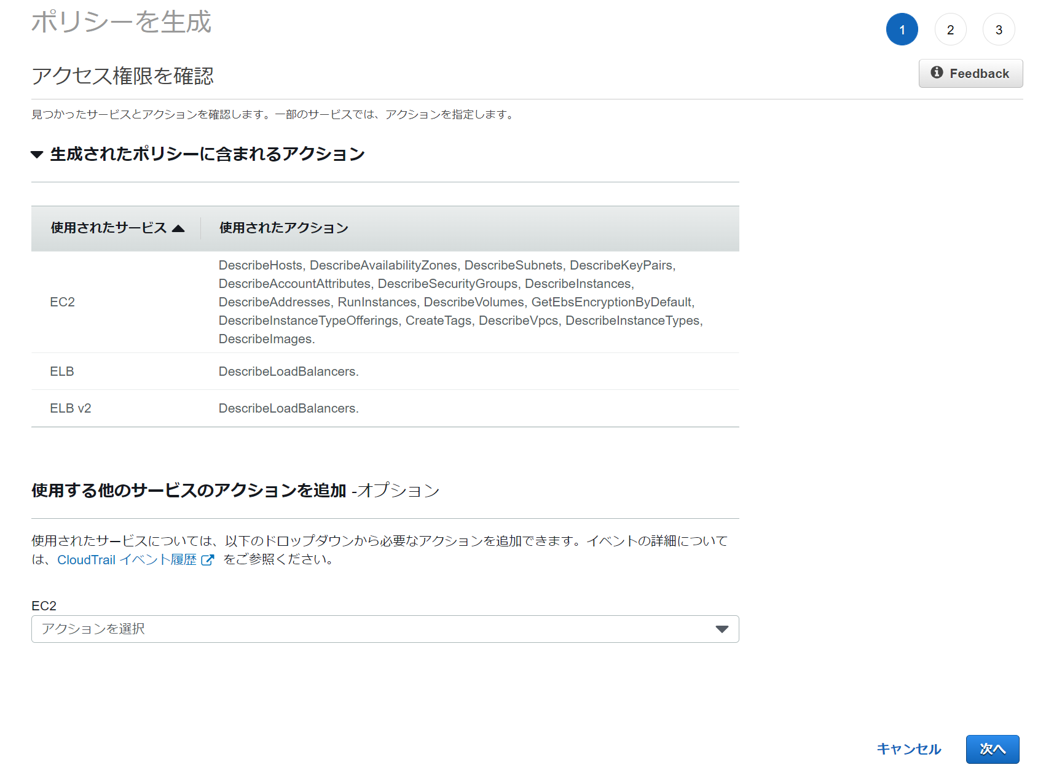Go to wizard step 2 circle
1054x781 pixels.
(950, 29)
